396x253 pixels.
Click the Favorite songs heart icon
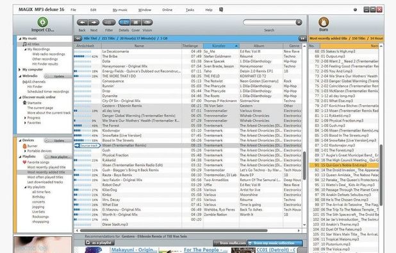click(x=24, y=162)
